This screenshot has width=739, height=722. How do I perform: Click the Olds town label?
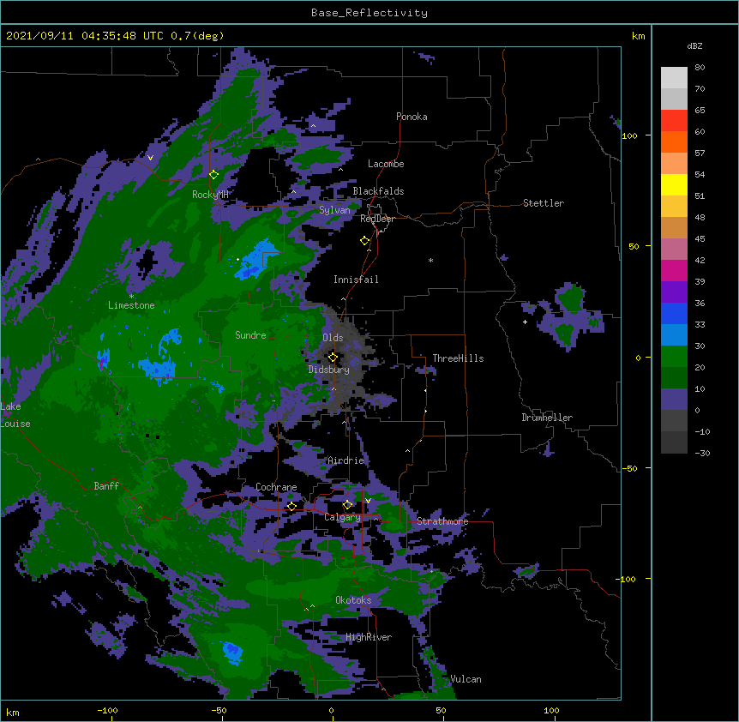333,338
